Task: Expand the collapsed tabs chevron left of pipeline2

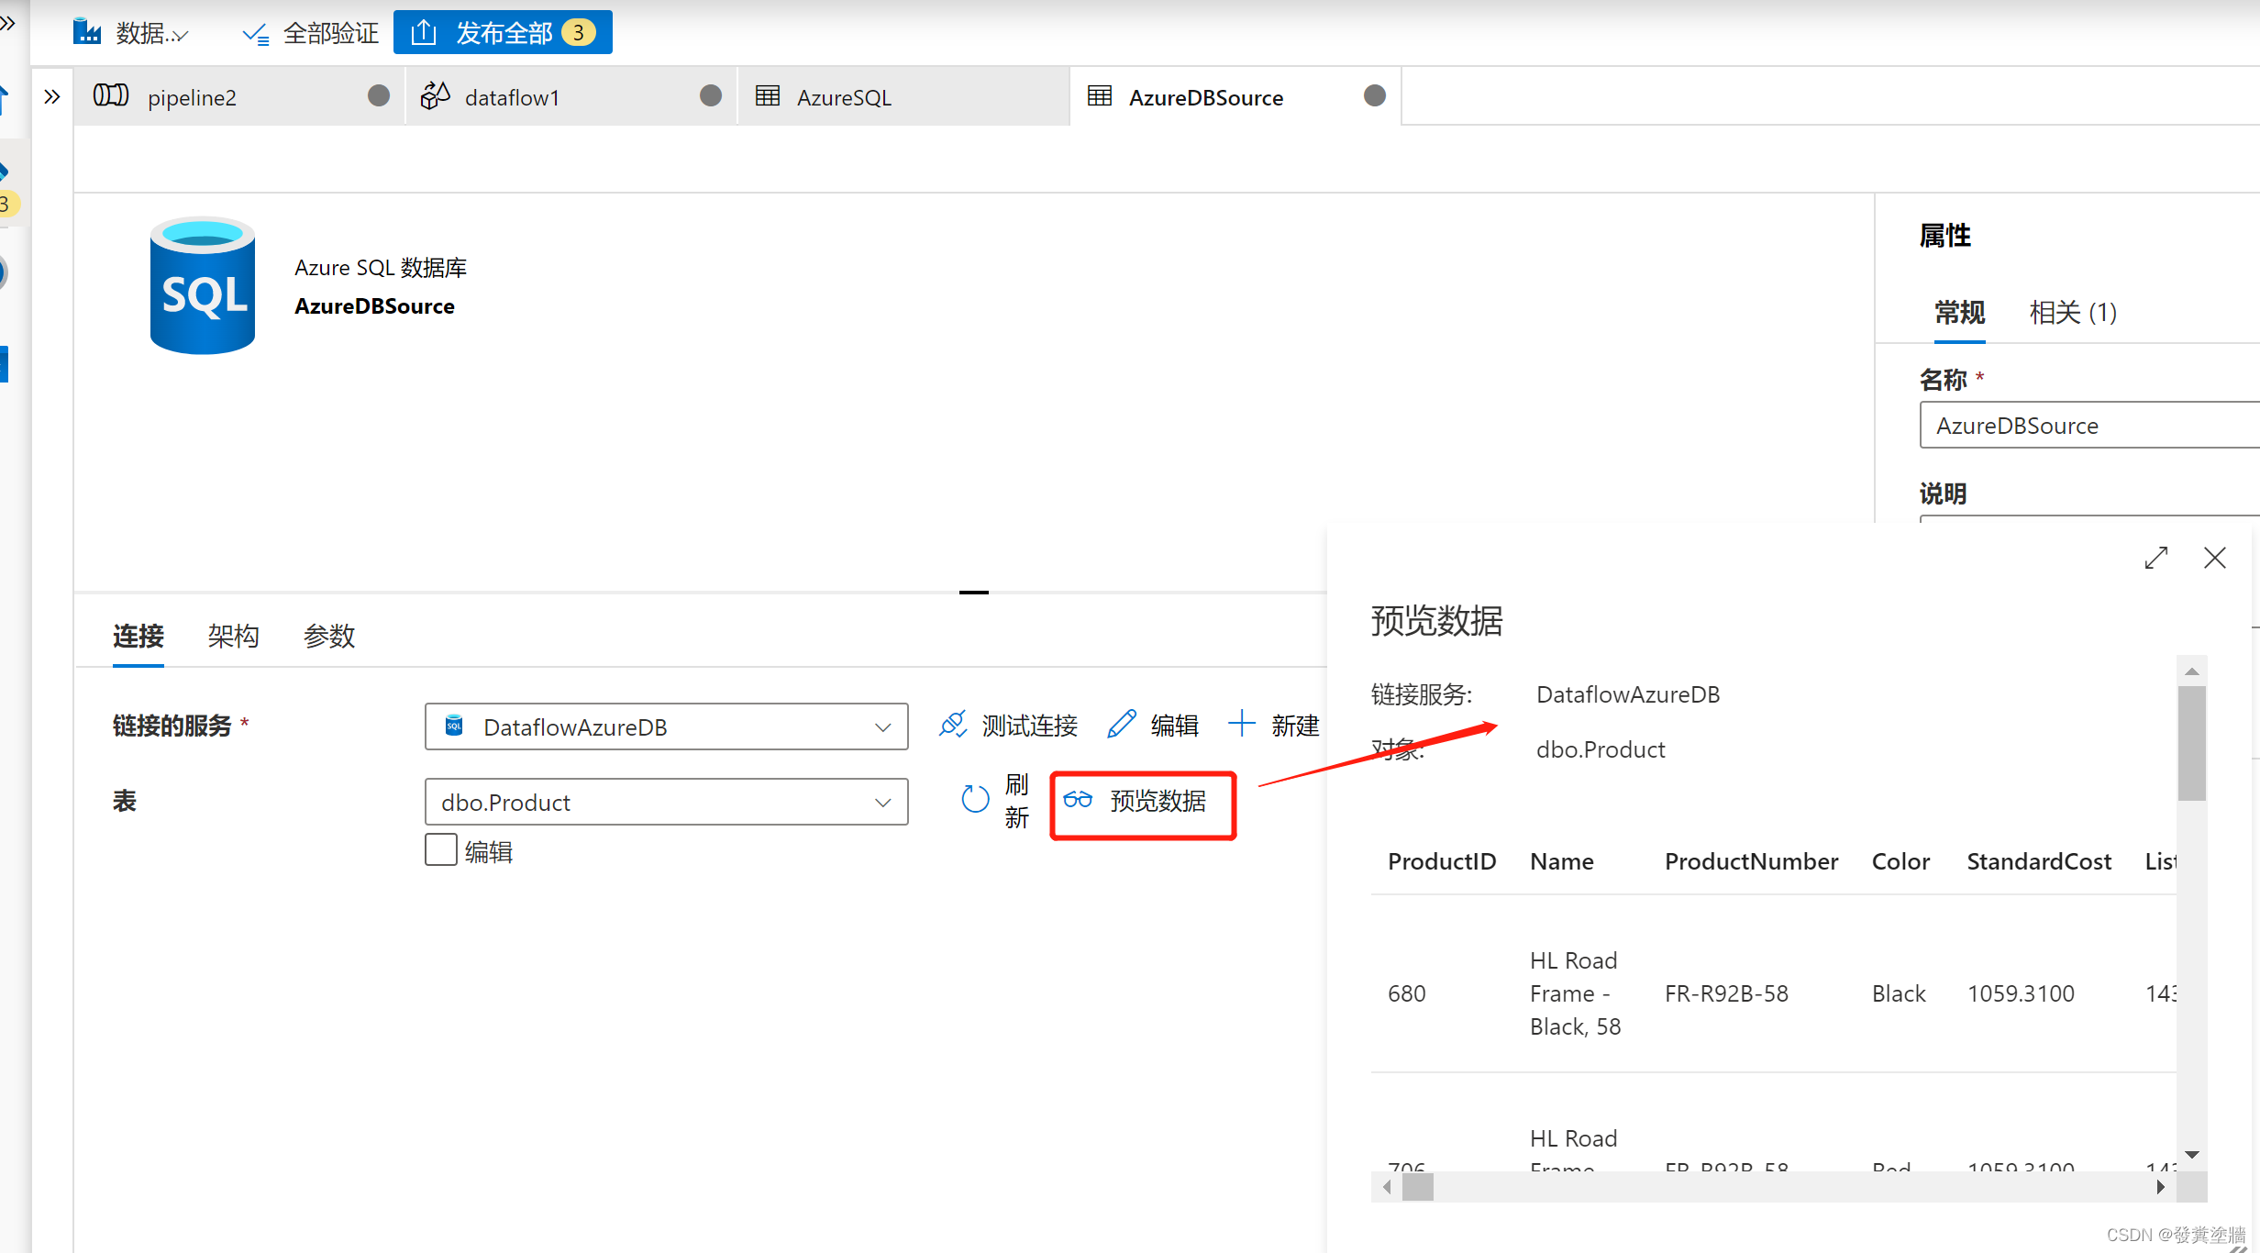Action: click(52, 96)
